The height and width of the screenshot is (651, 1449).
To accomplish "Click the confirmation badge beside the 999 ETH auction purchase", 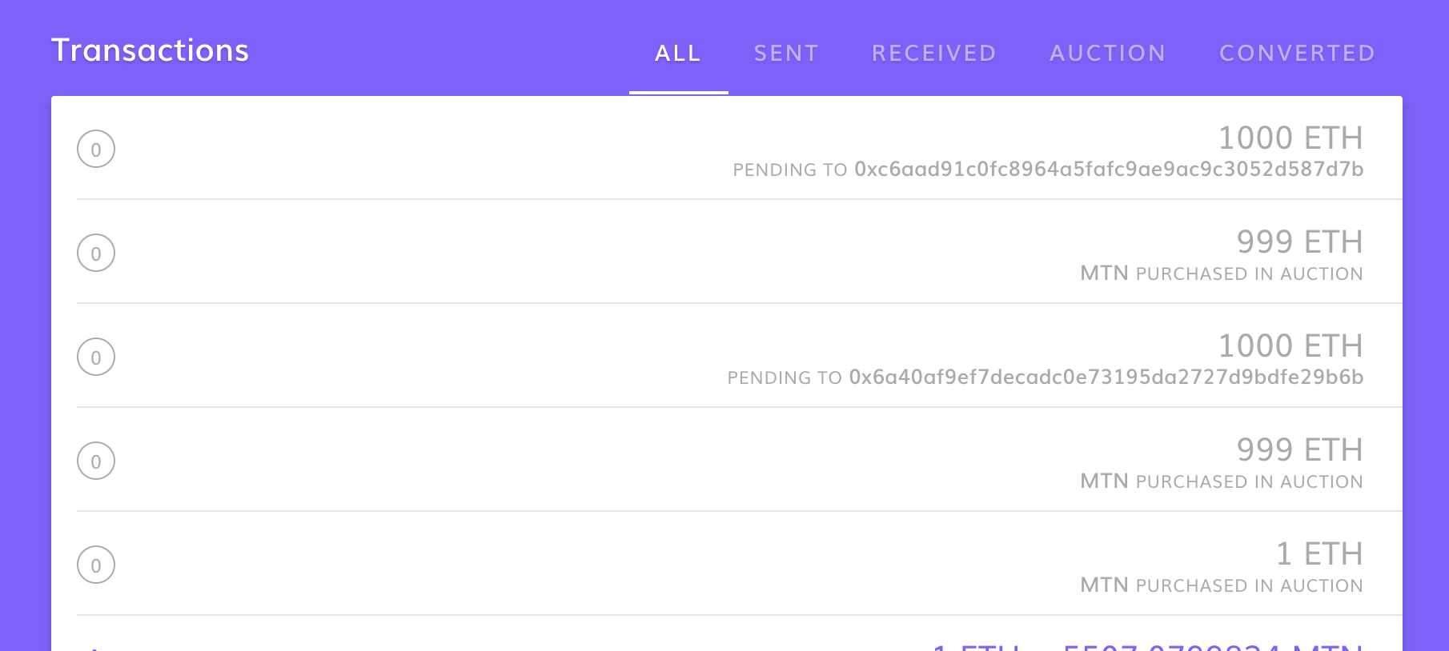I will coord(96,253).
